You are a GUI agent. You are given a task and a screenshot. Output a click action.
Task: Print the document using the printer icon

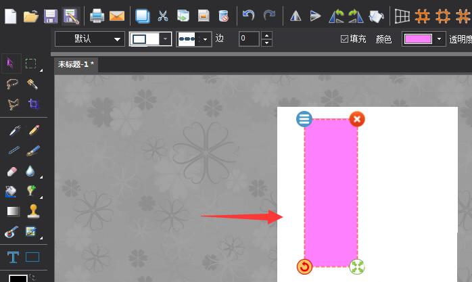[x=97, y=16]
